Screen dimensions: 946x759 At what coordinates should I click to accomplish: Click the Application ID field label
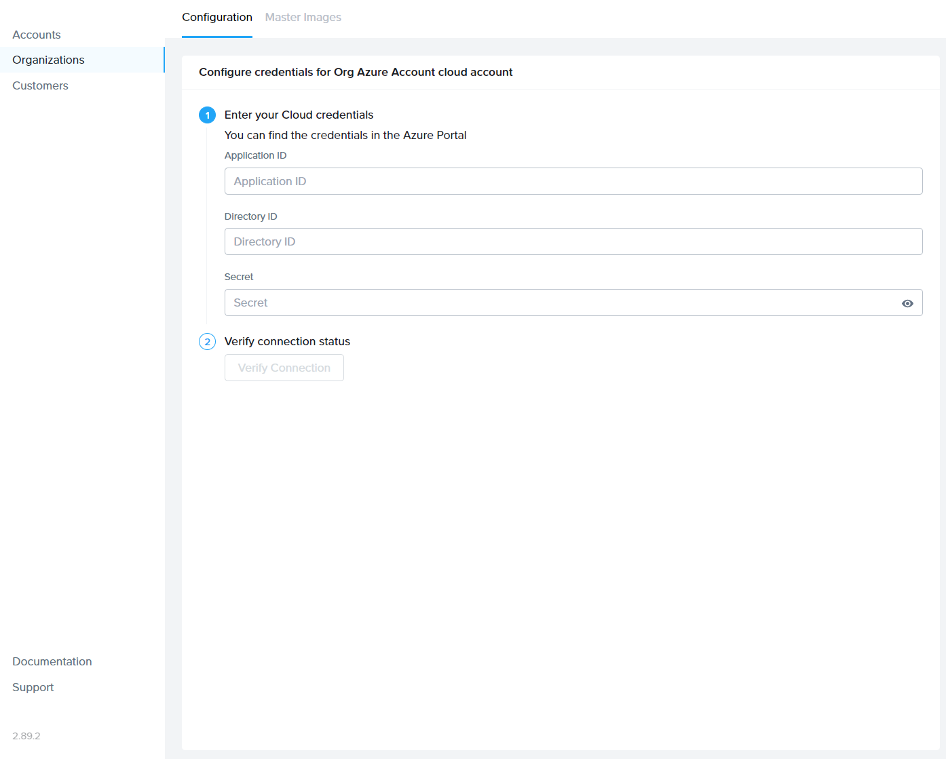coord(255,155)
